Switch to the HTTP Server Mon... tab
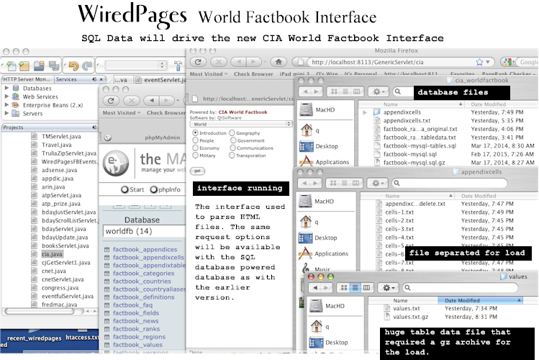The height and width of the screenshot is (360, 539). (27, 79)
